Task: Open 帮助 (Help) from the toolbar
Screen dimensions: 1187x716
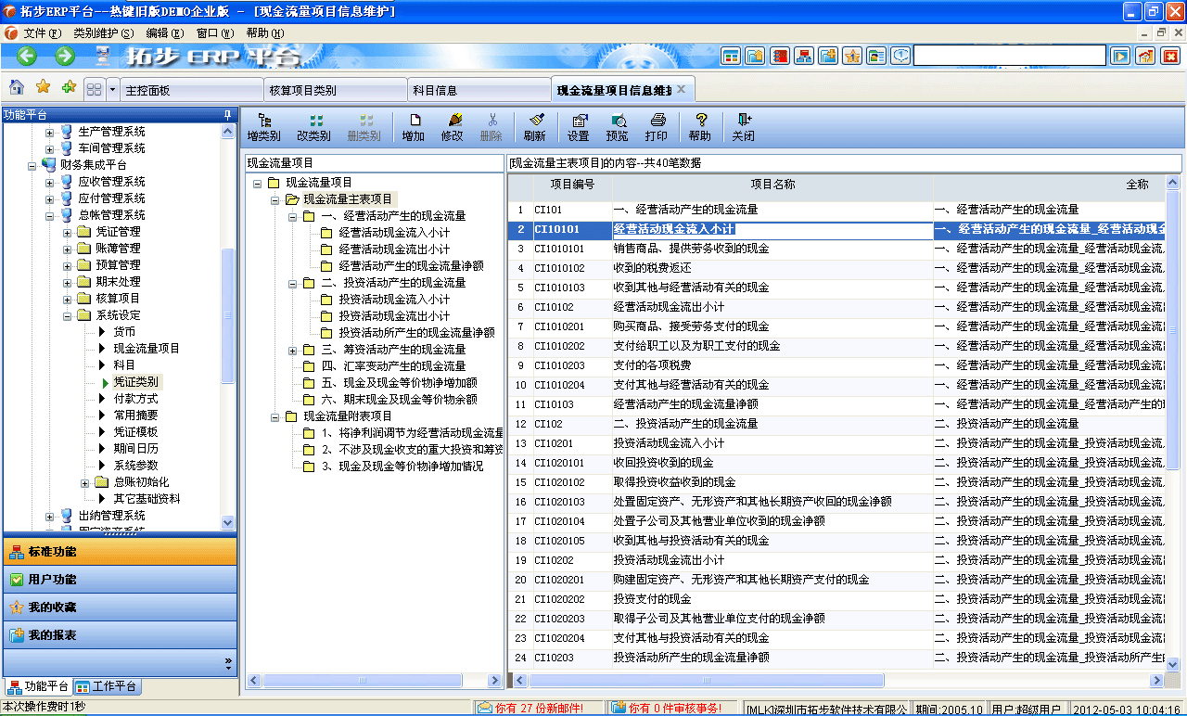Action: coord(700,127)
